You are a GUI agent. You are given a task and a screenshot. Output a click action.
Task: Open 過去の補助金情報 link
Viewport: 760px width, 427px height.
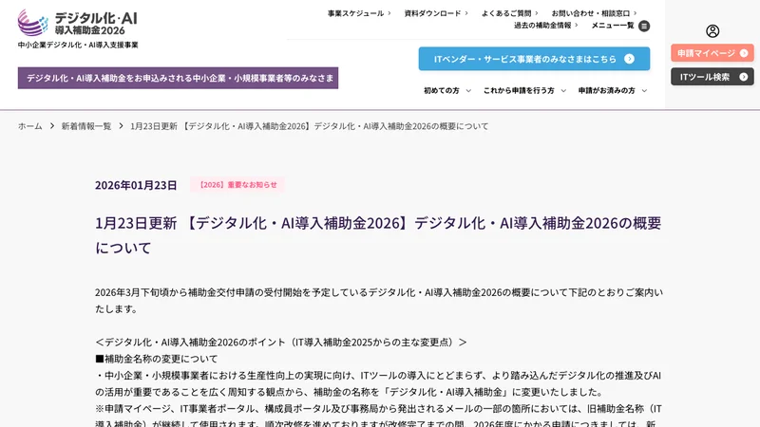coord(545,26)
